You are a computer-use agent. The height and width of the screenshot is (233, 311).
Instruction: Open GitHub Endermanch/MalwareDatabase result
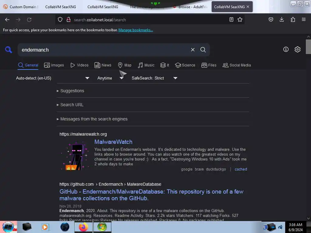pos(151,195)
